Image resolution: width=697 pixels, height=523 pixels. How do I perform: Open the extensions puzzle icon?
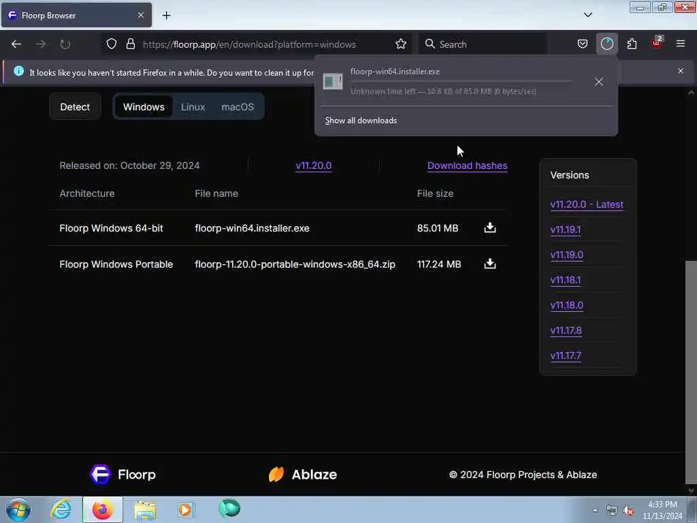pos(632,44)
